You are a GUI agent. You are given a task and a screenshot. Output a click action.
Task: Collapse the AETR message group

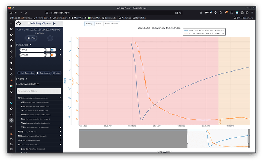coord(39,98)
